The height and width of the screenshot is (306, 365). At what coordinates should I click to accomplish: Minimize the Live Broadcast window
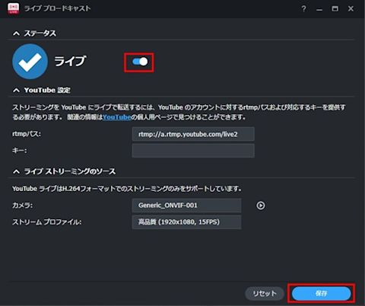coord(319,9)
